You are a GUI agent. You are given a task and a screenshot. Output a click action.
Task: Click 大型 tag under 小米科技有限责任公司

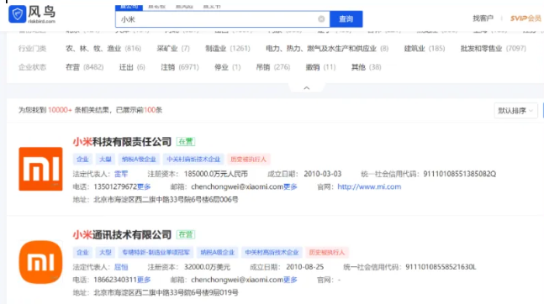click(x=105, y=159)
